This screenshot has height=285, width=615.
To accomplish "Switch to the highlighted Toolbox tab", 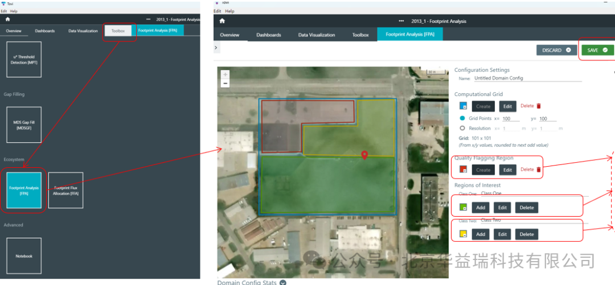I will 118,31.
